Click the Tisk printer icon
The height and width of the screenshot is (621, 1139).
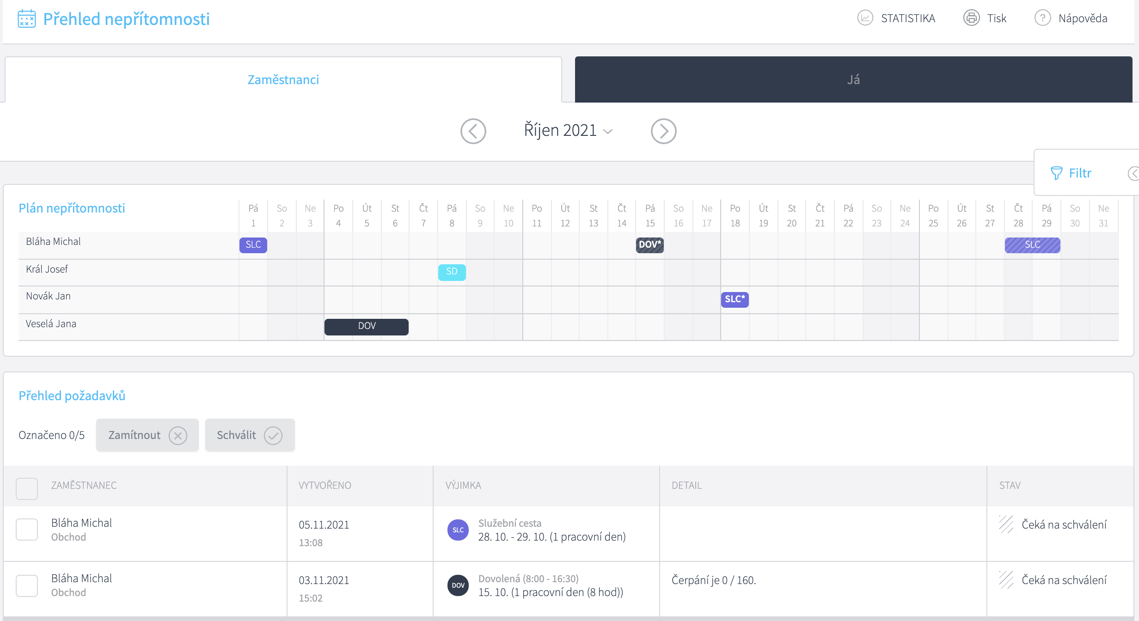point(971,18)
